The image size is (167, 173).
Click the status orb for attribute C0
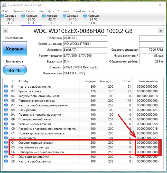(x=6, y=129)
